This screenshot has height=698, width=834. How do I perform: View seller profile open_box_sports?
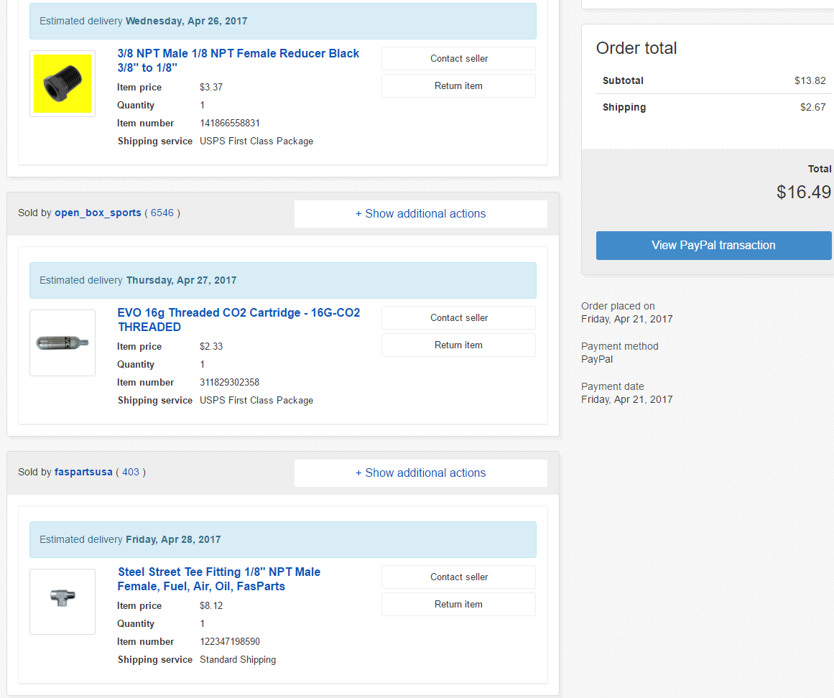98,213
